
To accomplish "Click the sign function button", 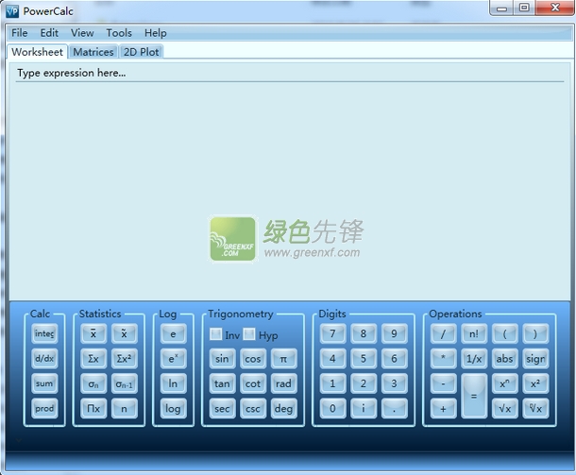I will tap(535, 359).
